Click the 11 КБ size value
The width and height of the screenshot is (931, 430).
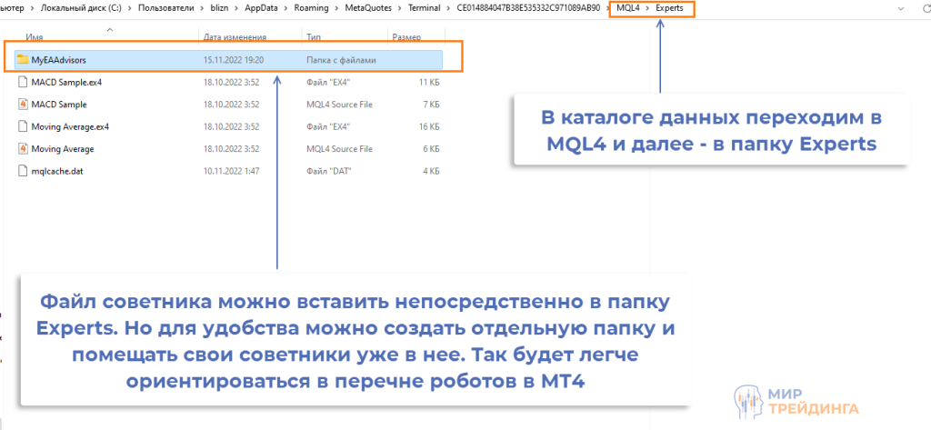click(x=429, y=82)
